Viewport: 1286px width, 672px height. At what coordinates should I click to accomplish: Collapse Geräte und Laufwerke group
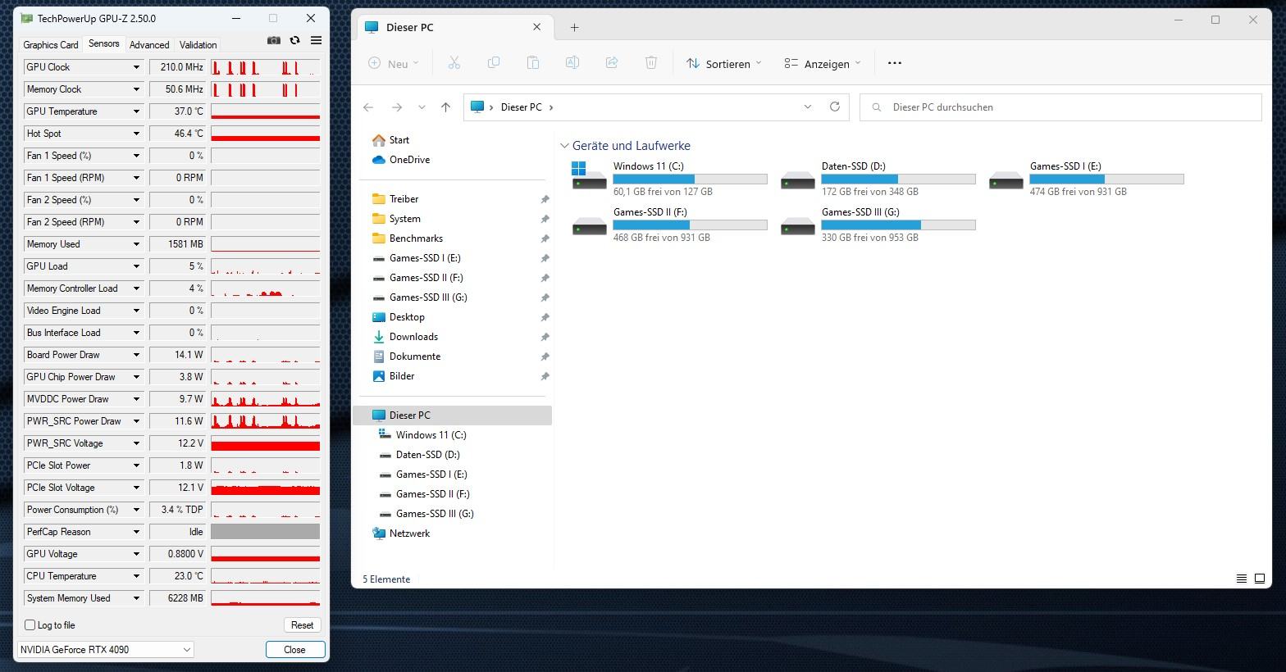564,146
